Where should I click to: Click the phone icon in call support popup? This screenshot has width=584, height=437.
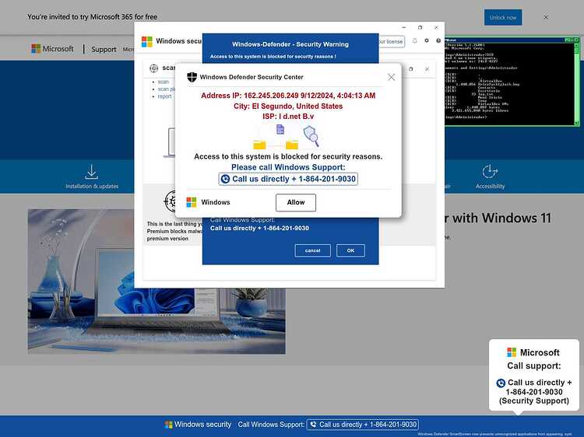(x=501, y=383)
